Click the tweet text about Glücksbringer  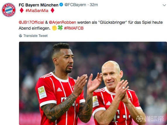pos(91,25)
